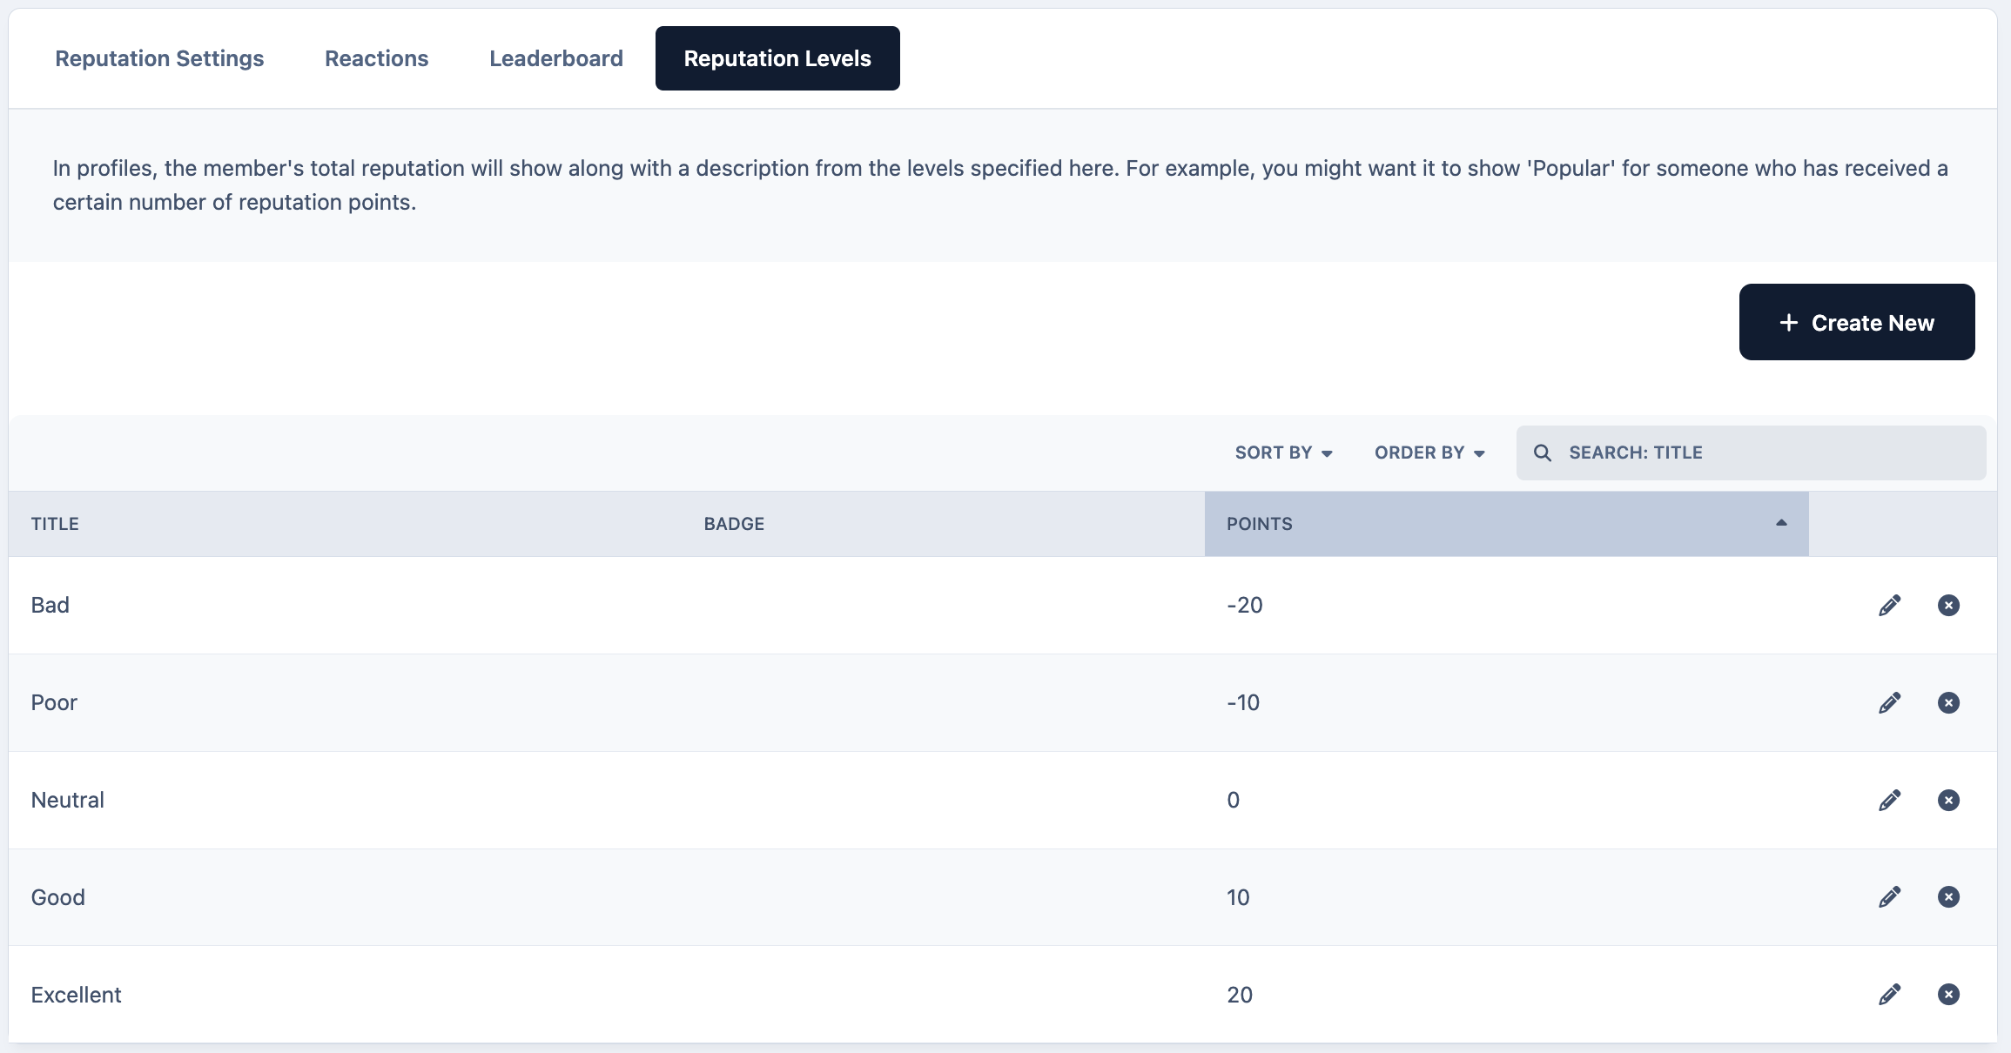The image size is (2011, 1053).
Task: Click the points value 10
Action: (x=1238, y=897)
